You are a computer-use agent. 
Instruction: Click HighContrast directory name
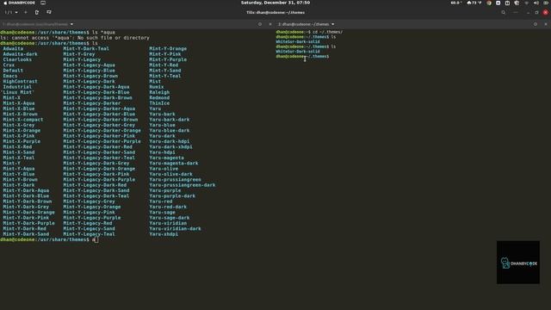(x=20, y=81)
